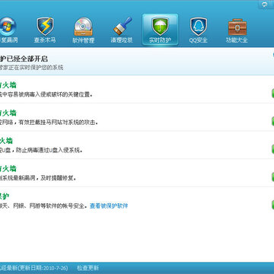Select the green U盘 firewall row title
The height and width of the screenshot is (274, 274).
click(6, 141)
